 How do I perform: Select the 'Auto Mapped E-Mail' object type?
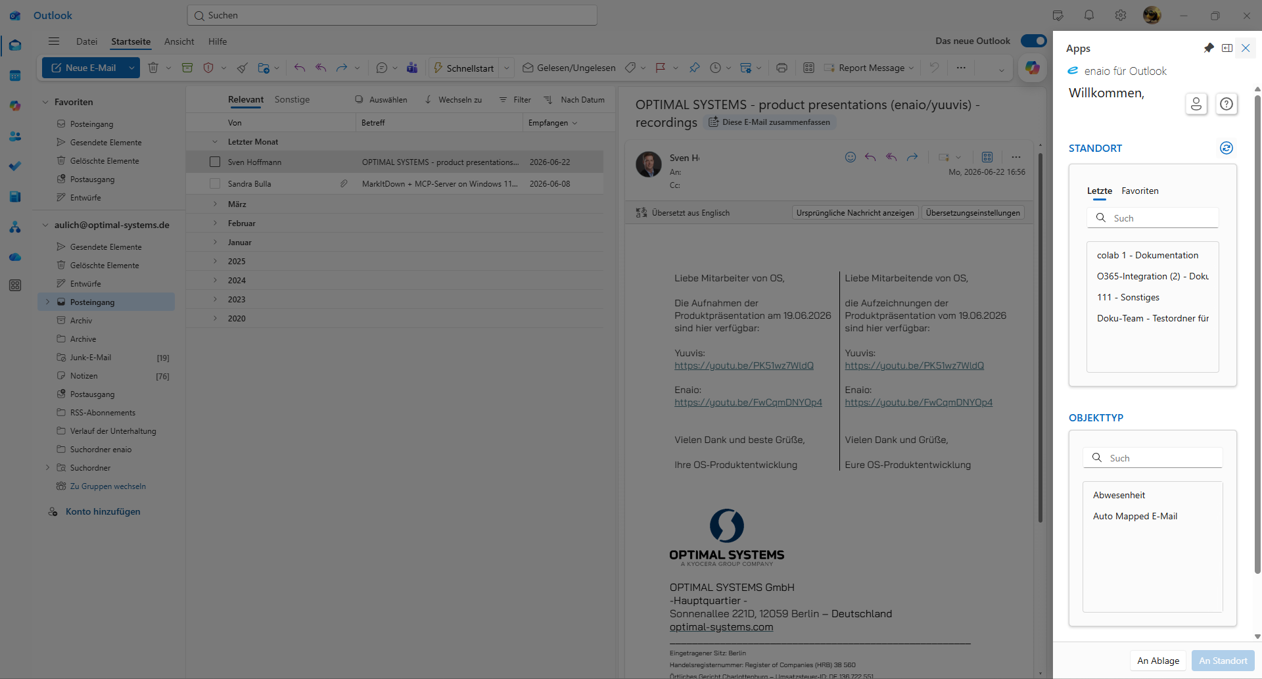point(1135,516)
